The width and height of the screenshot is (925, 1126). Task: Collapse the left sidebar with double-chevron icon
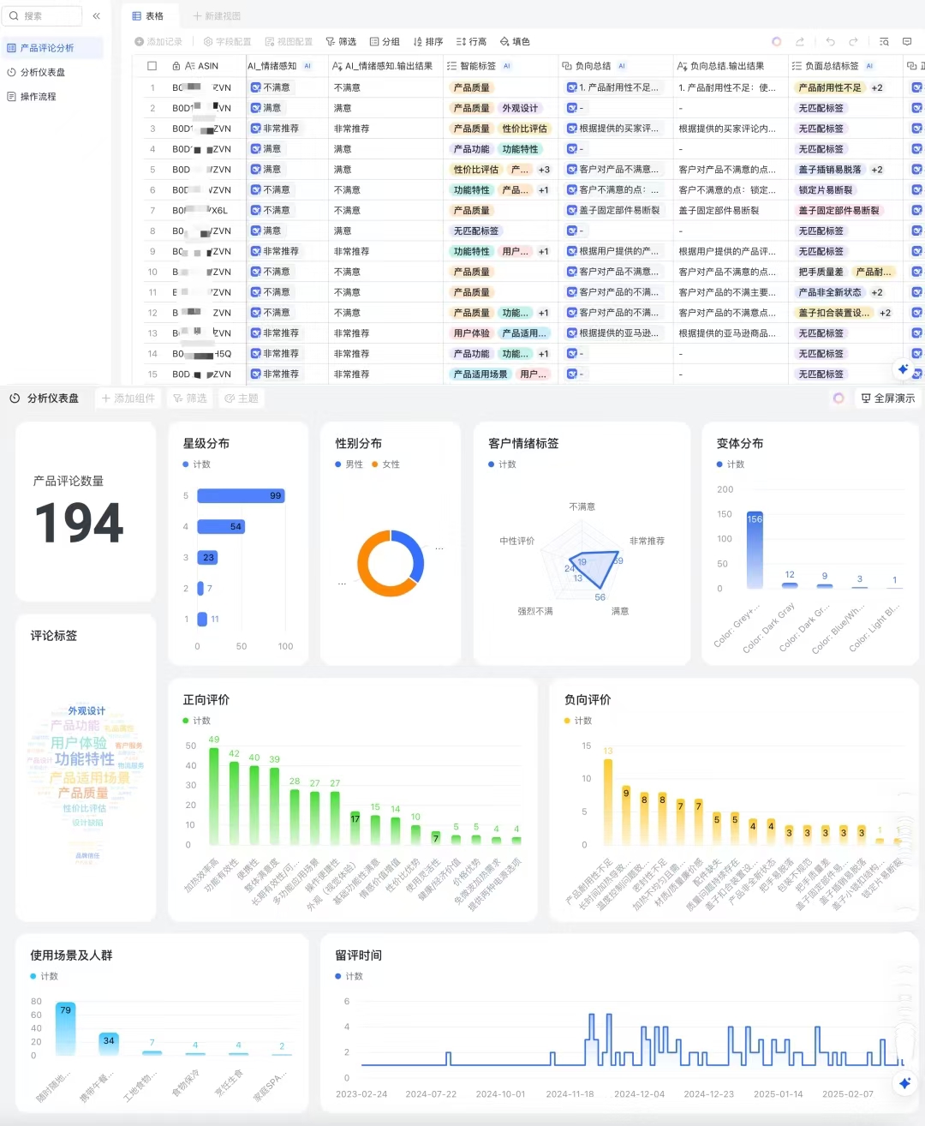96,16
